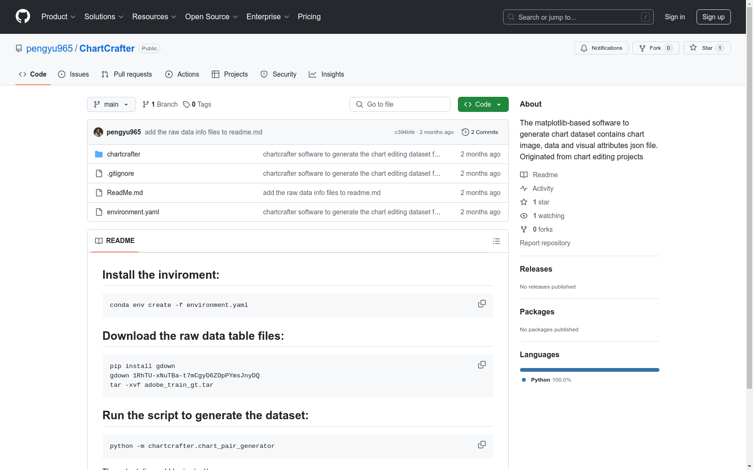Click the GitHub logo icon
Viewport: 753px width, 470px height.
click(23, 16)
